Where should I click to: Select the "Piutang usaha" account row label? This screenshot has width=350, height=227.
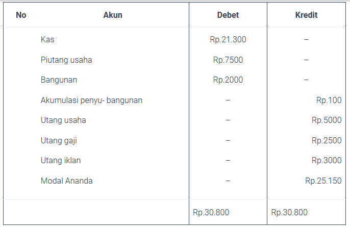tap(66, 60)
